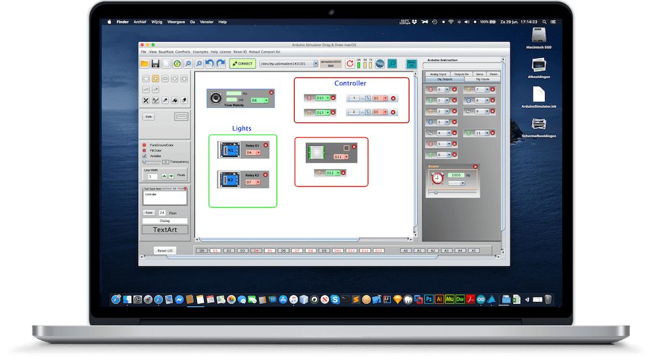Click the TextArt button

click(165, 230)
